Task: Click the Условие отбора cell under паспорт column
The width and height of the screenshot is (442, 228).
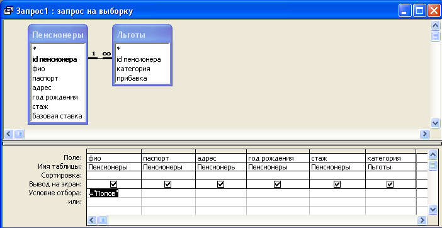Action: [x=168, y=193]
